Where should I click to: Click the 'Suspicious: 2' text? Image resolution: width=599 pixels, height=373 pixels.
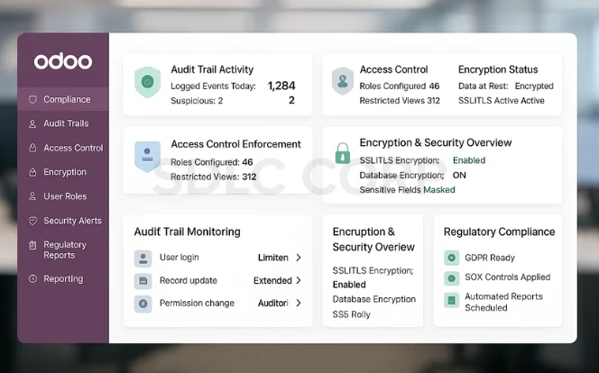pos(197,101)
